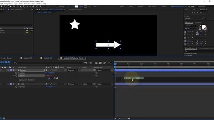Click the toolbar Stroke color swatch
Image resolution: width=214 pixels, height=120 pixels.
pyautogui.click(x=85, y=7)
